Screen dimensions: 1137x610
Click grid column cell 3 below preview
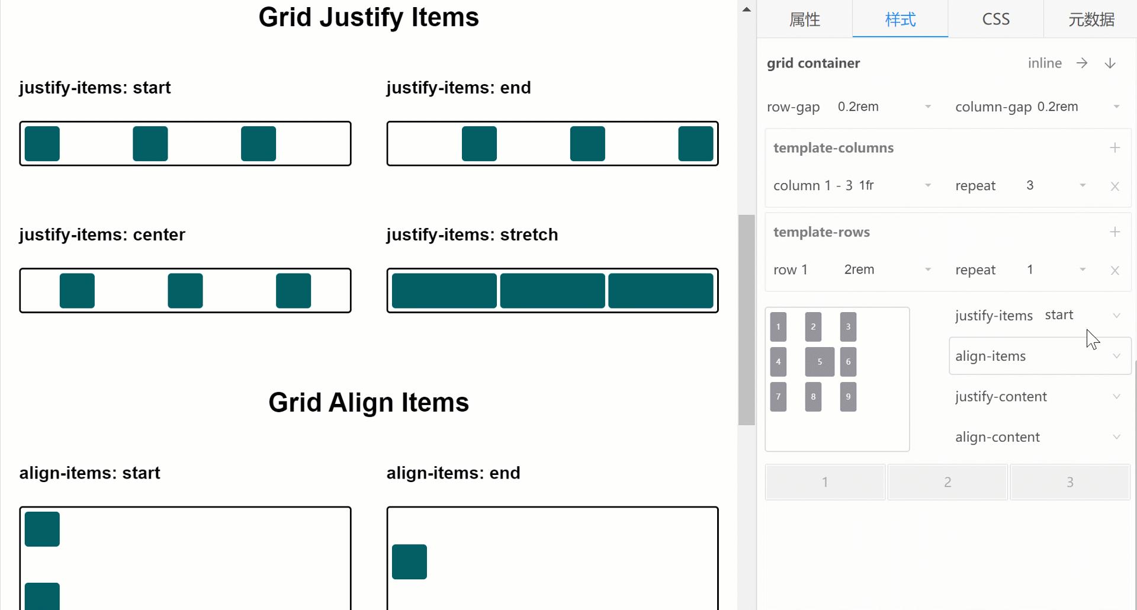point(1070,482)
